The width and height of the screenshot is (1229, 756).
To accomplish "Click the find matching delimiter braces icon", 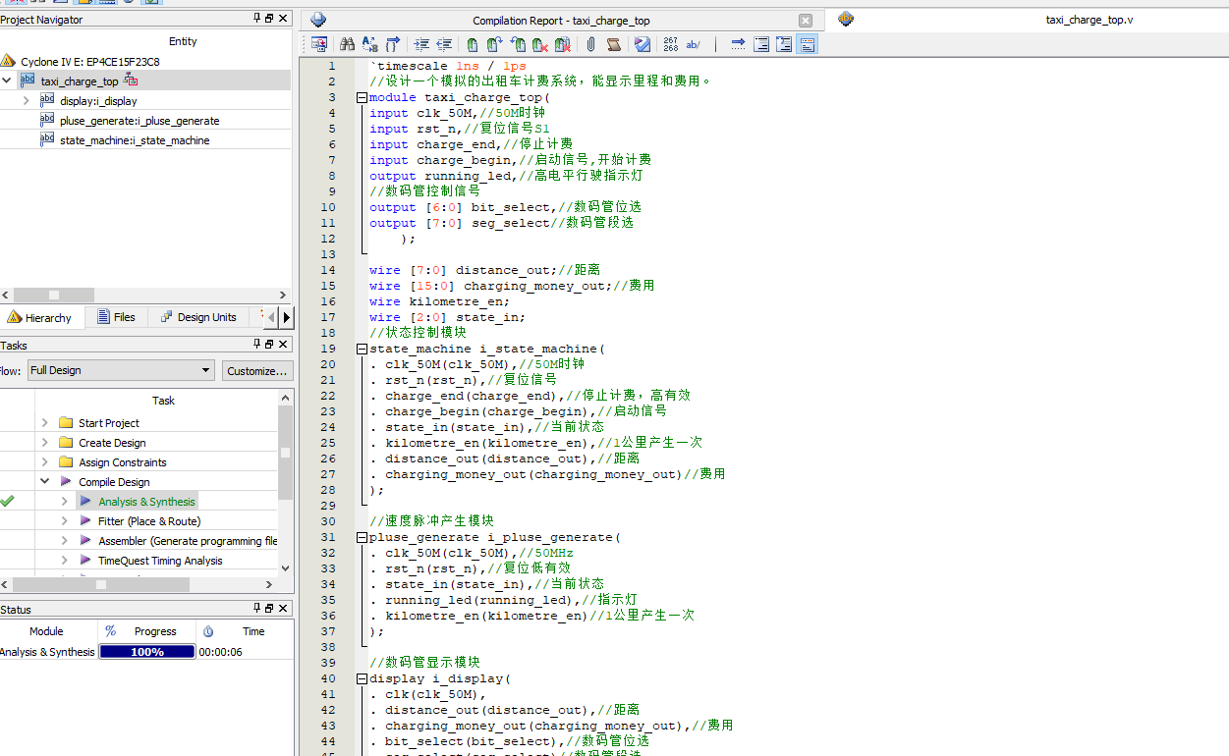I will click(392, 44).
